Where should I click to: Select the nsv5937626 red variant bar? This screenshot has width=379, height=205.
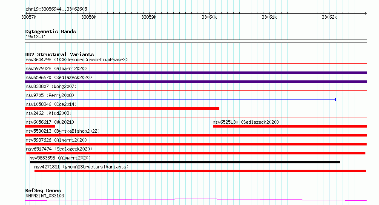coord(196,144)
